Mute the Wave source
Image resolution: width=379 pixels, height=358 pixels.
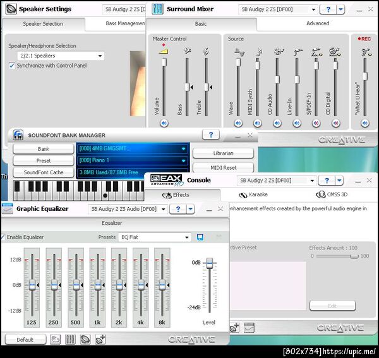[238, 123]
